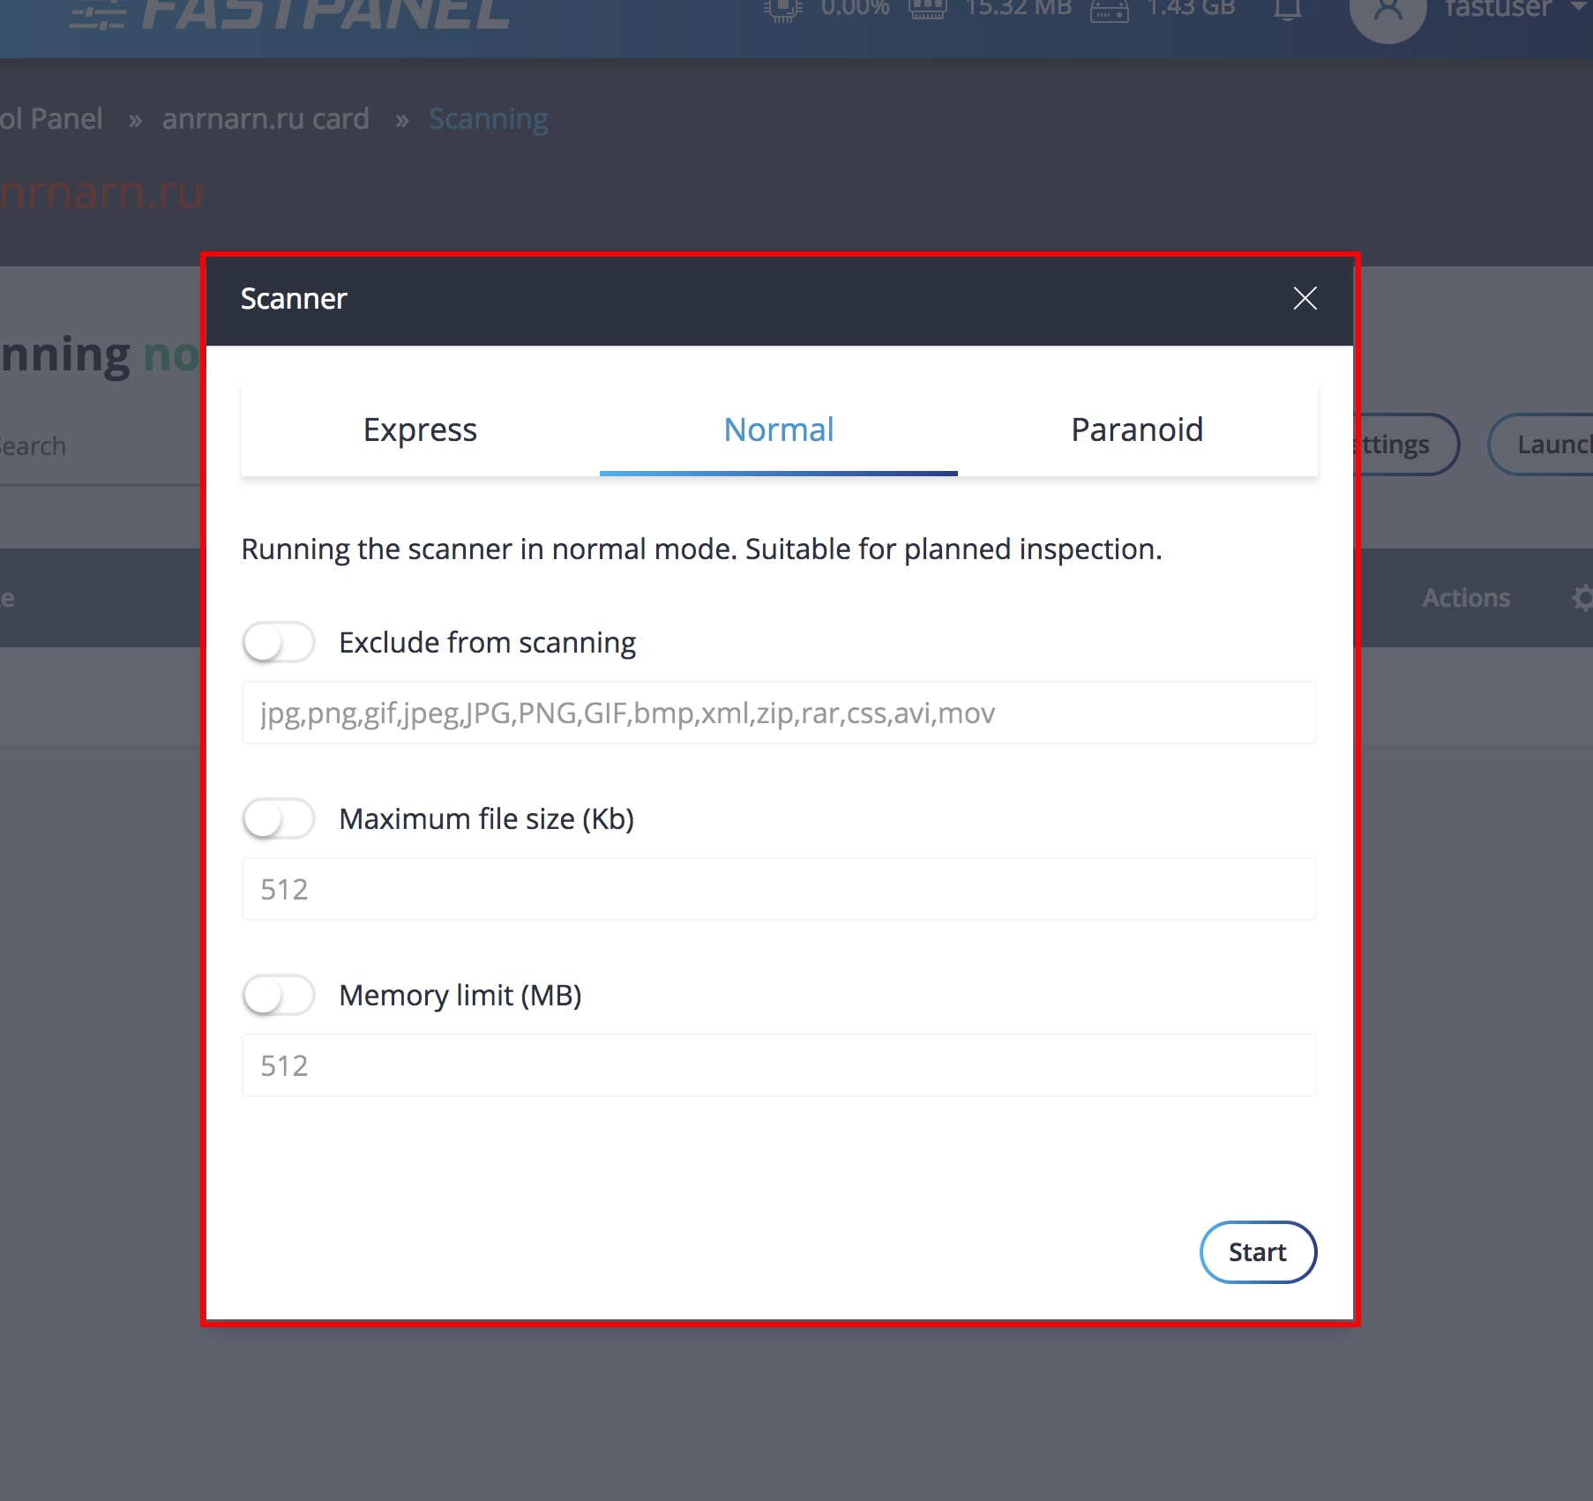The width and height of the screenshot is (1593, 1501).
Task: Open the anrnarn.ru card breadcrumb link
Action: click(x=265, y=119)
